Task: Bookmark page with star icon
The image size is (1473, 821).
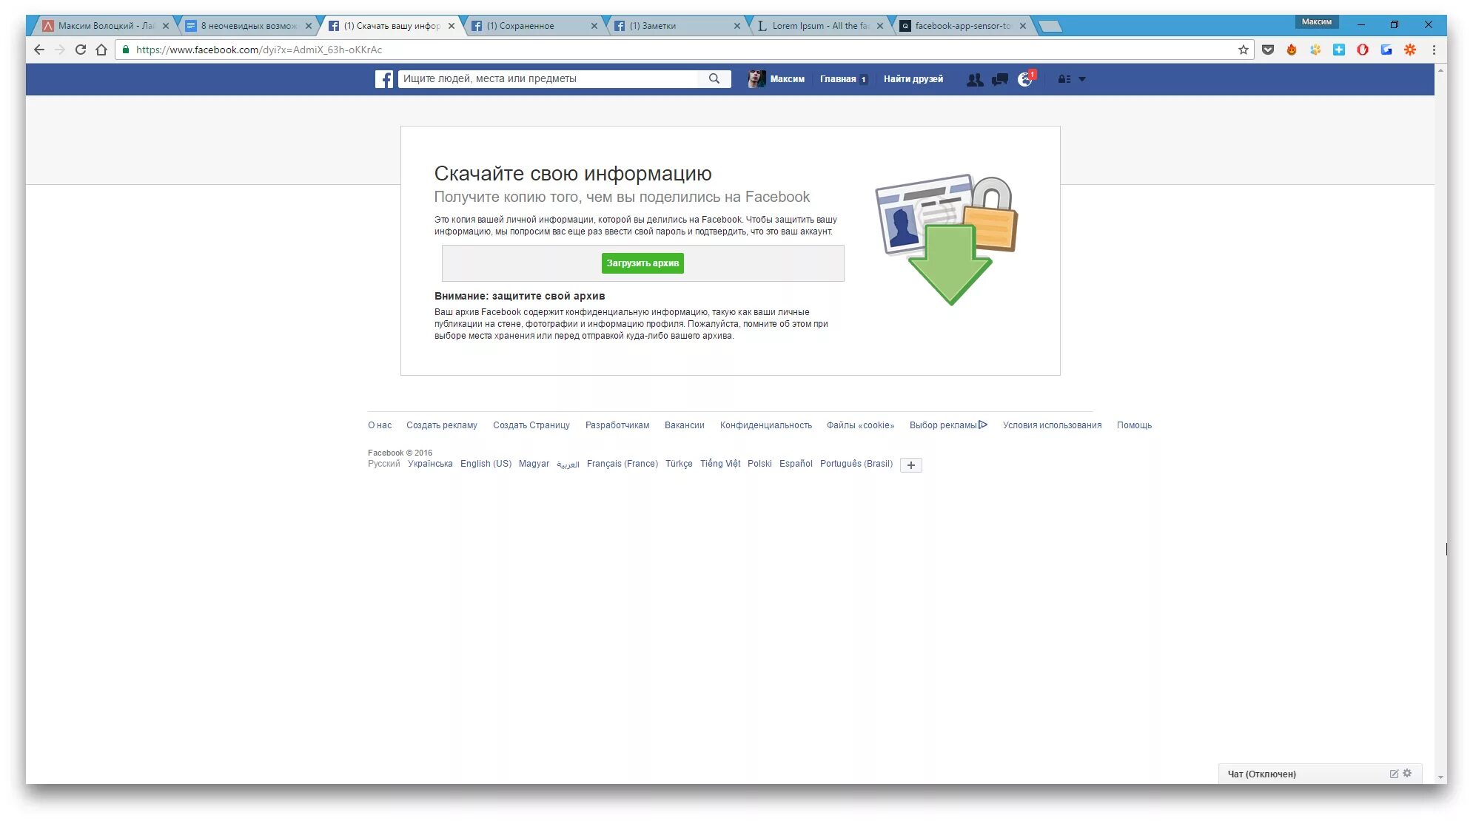Action: (x=1244, y=50)
